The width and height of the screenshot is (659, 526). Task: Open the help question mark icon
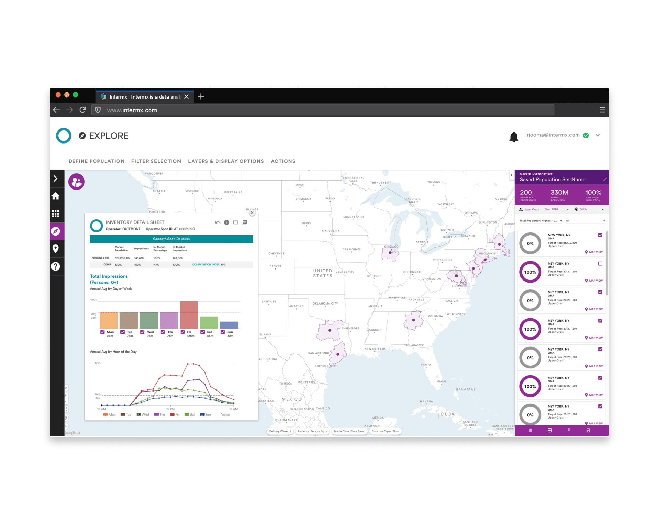tap(56, 266)
